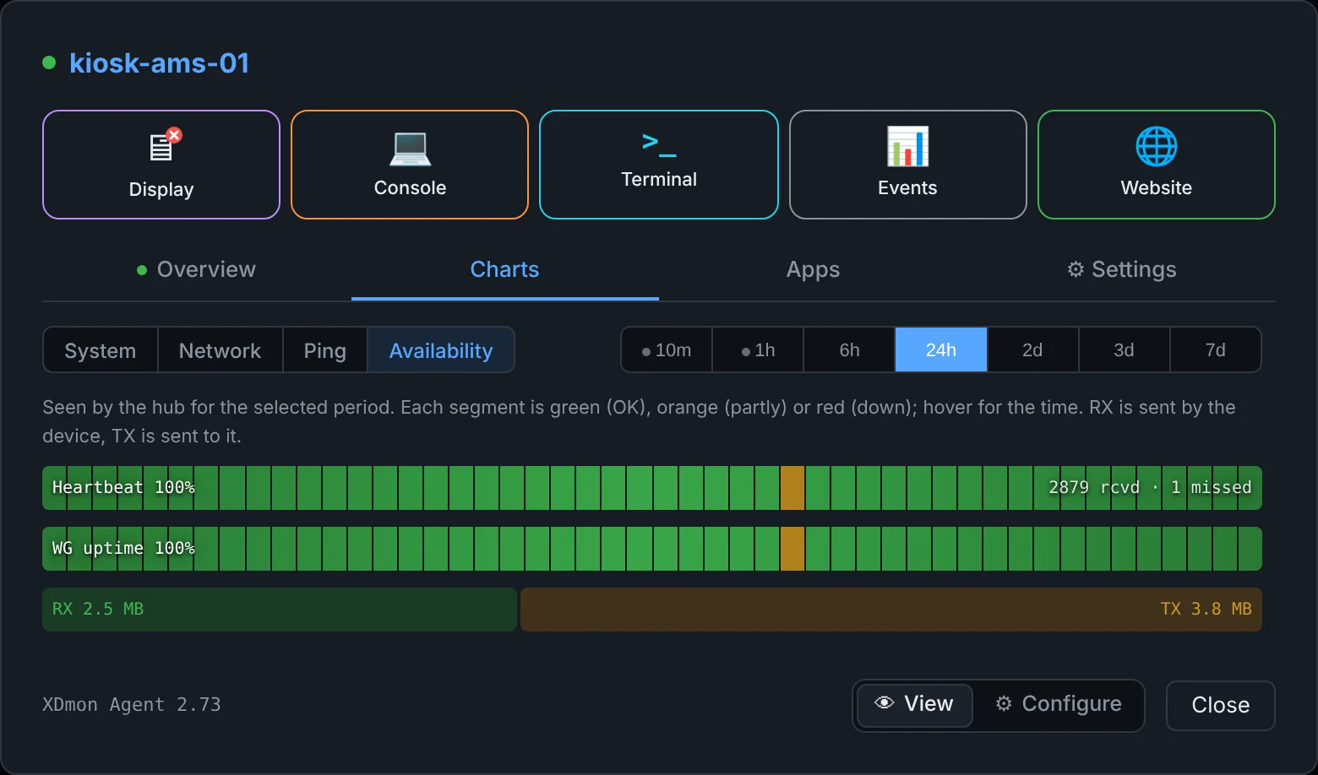Open the Events bar chart card
This screenshot has width=1318, height=775.
click(x=907, y=165)
